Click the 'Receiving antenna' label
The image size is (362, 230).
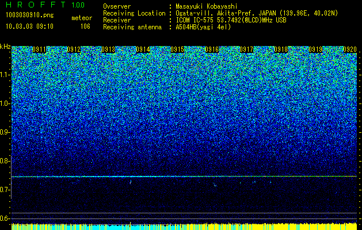pos(132,27)
